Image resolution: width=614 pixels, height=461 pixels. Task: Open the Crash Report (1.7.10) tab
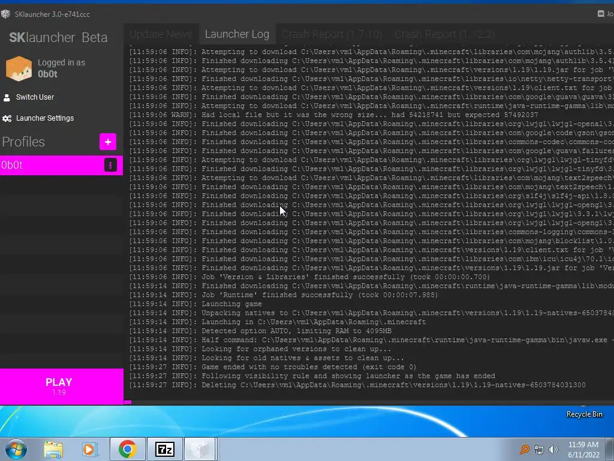point(332,34)
